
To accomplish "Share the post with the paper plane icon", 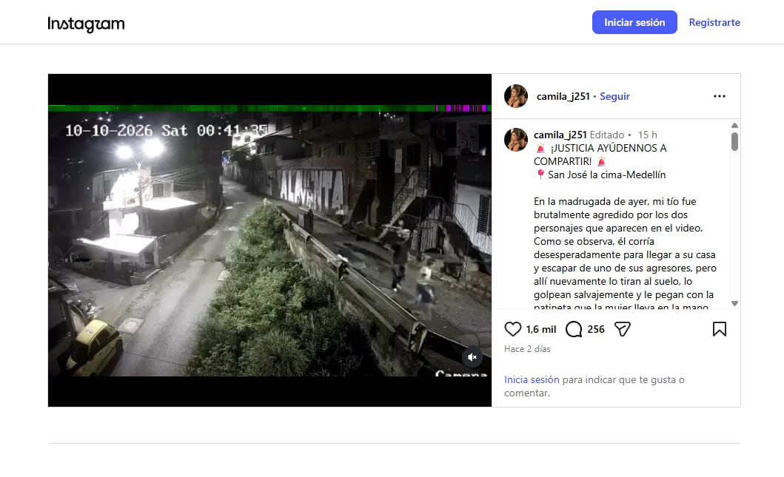I will 623,329.
